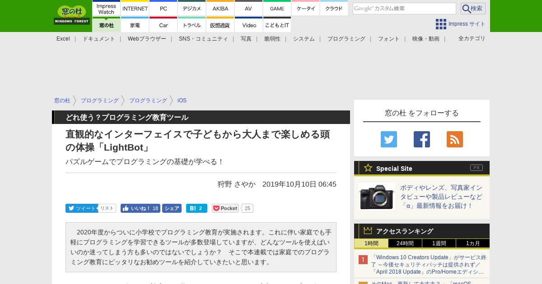
Task: Open the フォント category
Action: 389,39
